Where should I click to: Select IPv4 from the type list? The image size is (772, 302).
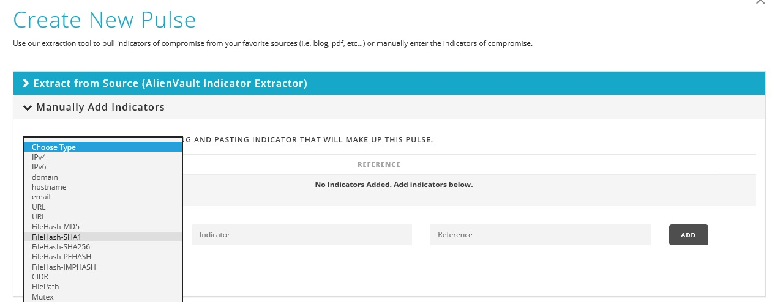(39, 157)
